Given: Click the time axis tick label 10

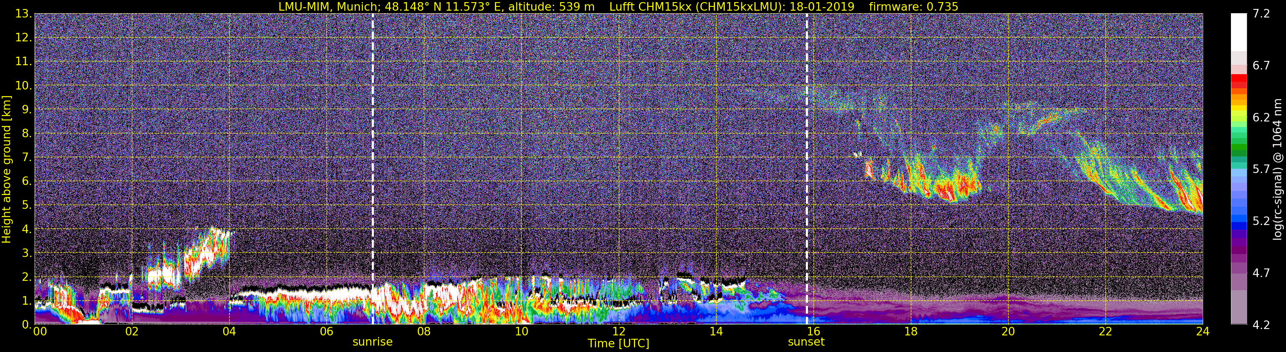Looking at the screenshot, I should pos(521,332).
